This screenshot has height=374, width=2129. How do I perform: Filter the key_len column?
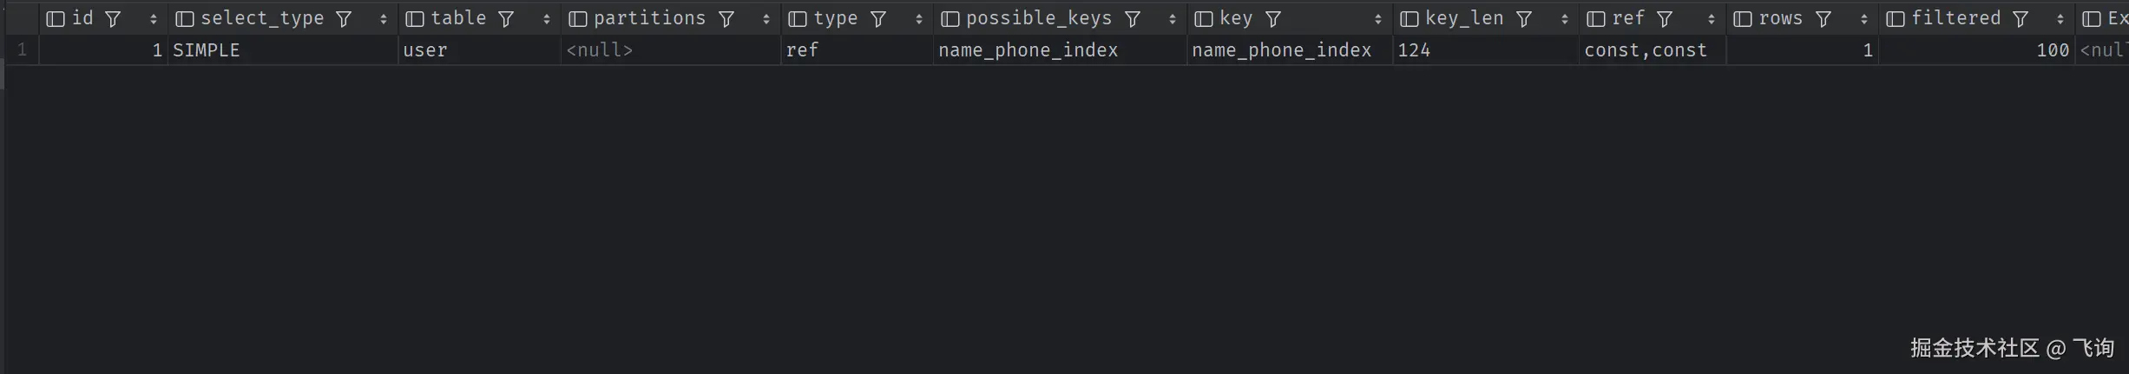click(x=1524, y=18)
